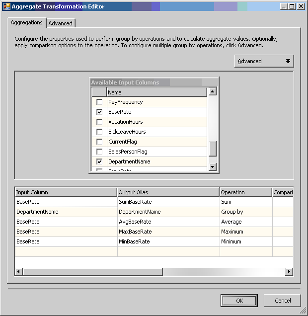Uncheck the BaseRate column checkbox
308x316 pixels.
[x=99, y=112]
